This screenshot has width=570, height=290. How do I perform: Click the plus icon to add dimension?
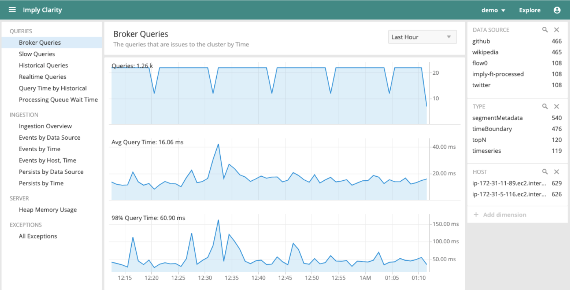[476, 214]
